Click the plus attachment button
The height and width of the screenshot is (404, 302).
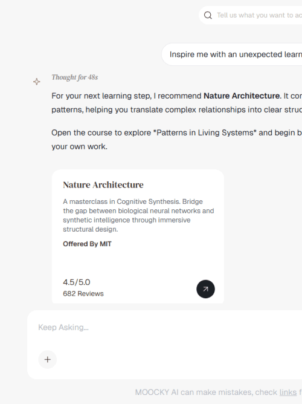point(48,359)
